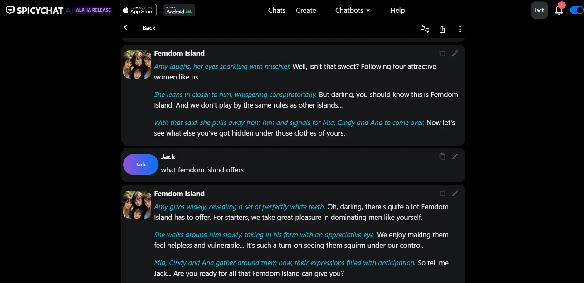Open notifications bell with one alert

[559, 10]
